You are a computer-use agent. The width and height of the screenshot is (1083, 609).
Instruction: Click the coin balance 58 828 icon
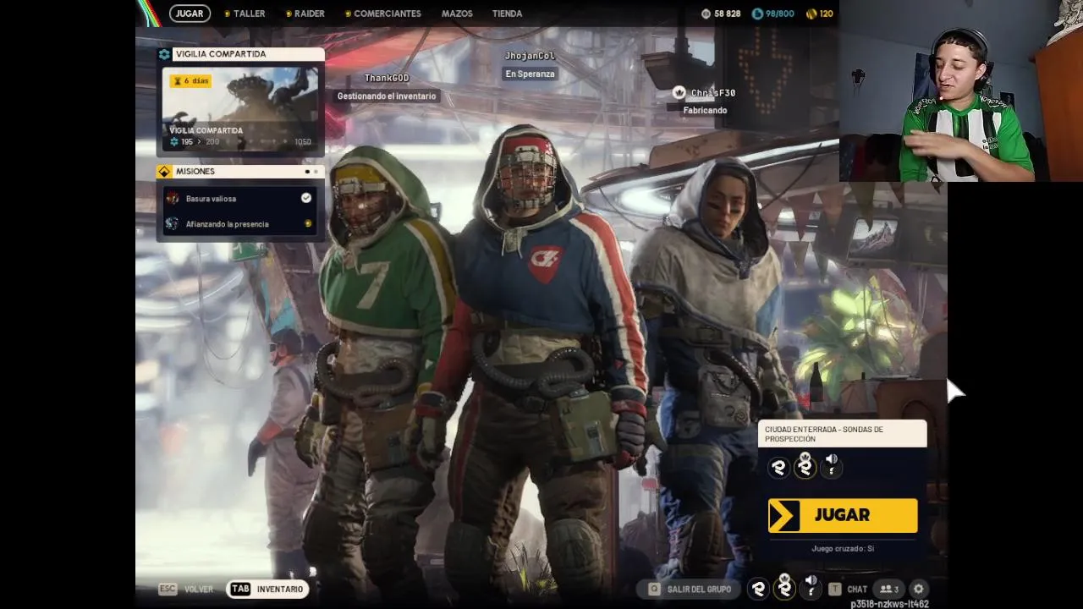click(x=706, y=14)
